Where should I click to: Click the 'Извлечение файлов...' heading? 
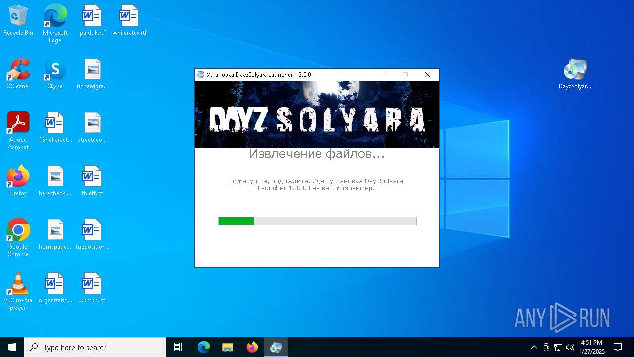pos(317,154)
